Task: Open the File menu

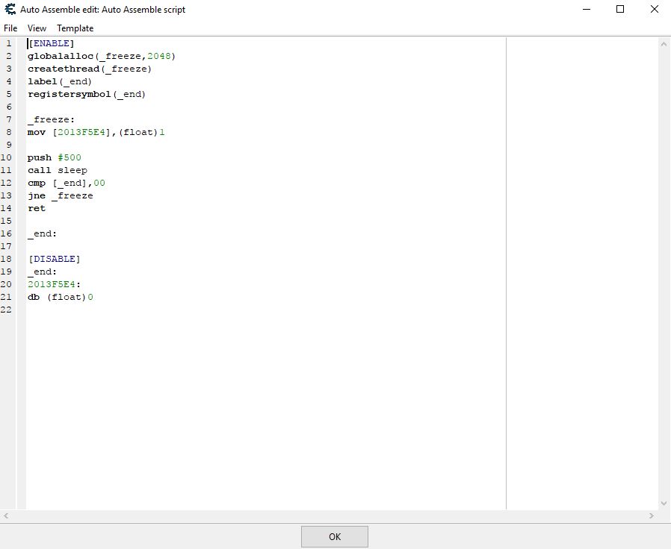Action: point(10,28)
